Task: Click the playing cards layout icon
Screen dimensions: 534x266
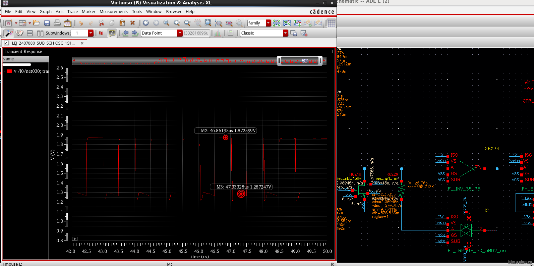Action: tap(19, 33)
